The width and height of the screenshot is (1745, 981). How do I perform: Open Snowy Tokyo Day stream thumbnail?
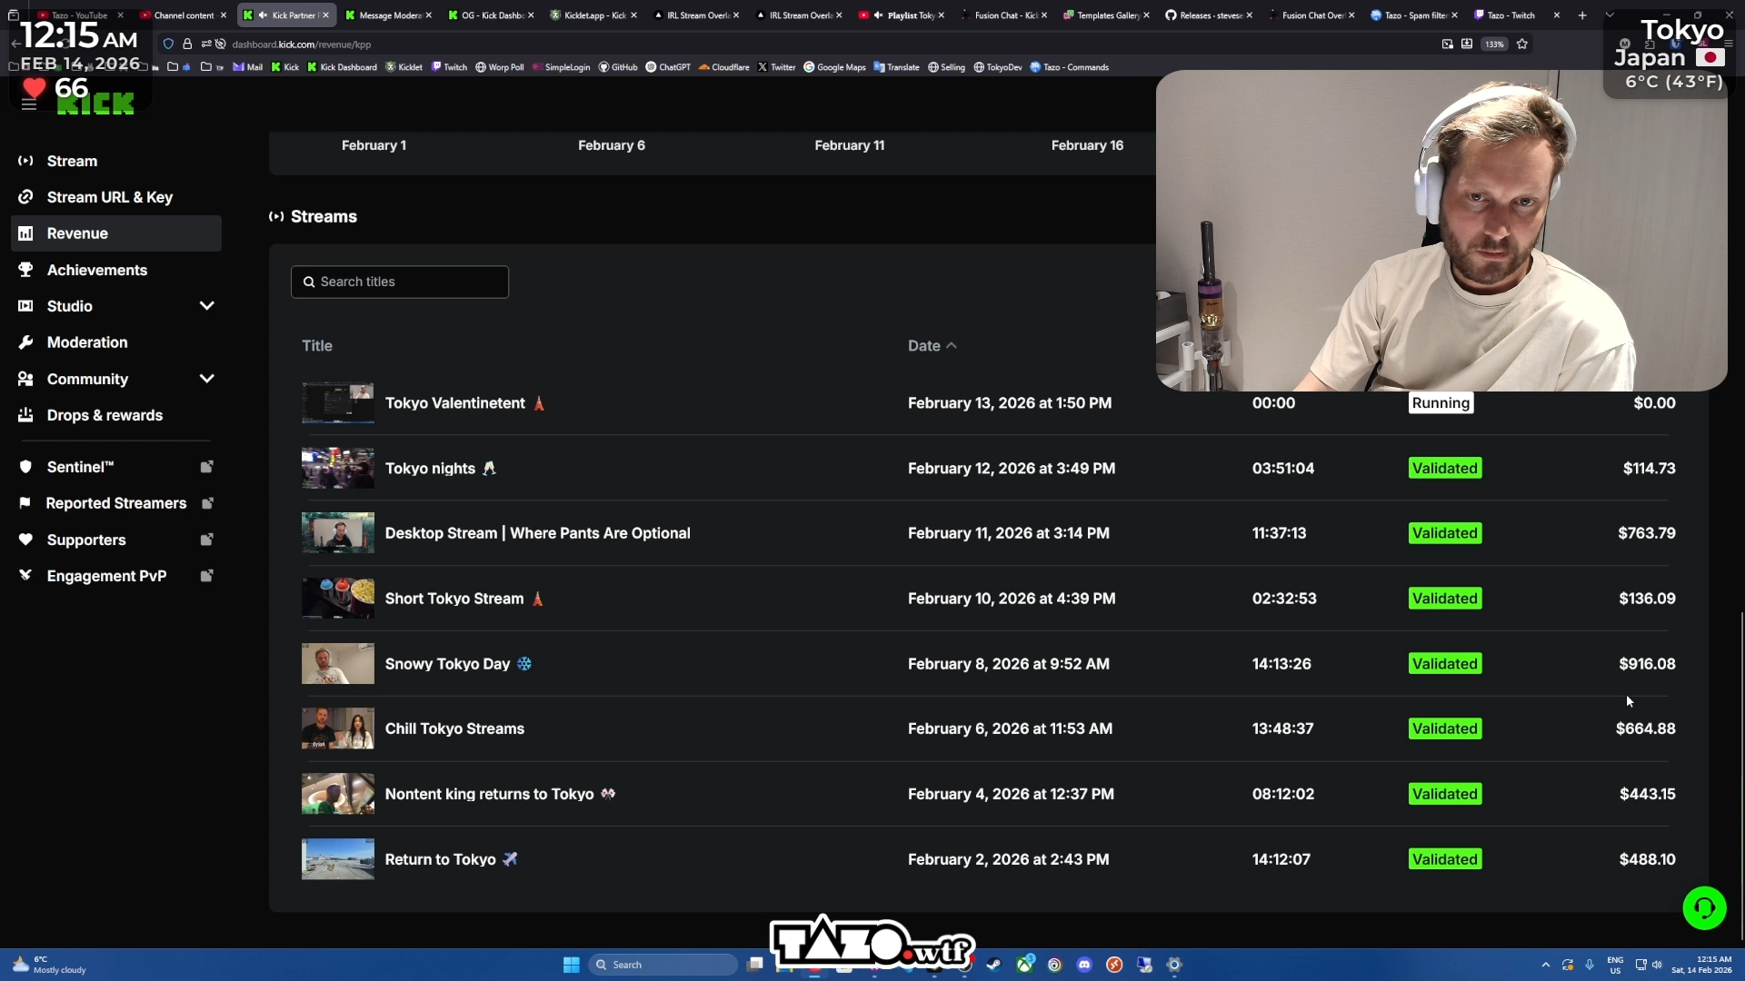tap(337, 664)
